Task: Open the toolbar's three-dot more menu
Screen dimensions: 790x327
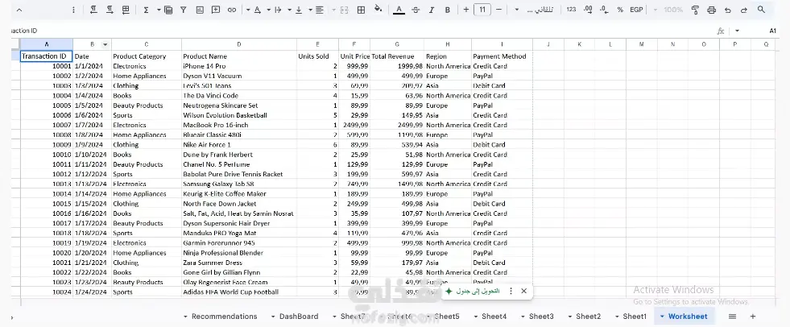Action: point(73,10)
